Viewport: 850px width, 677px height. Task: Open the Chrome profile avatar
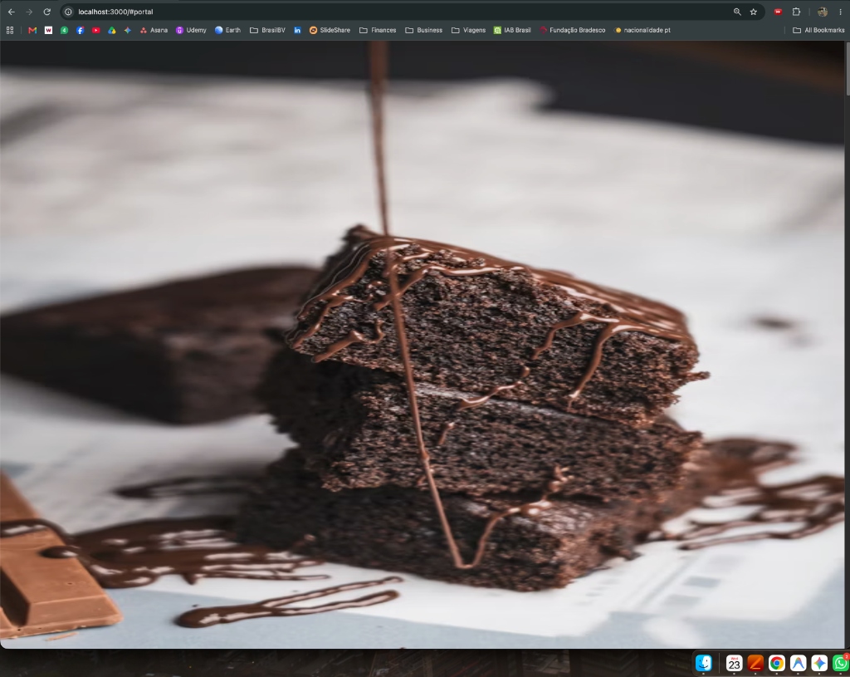(823, 12)
